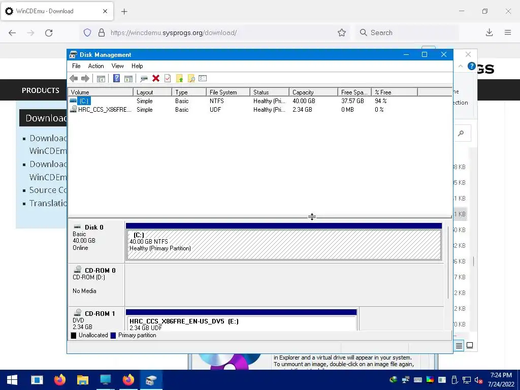Click the search magnifier in the background window

pyautogui.click(x=461, y=134)
